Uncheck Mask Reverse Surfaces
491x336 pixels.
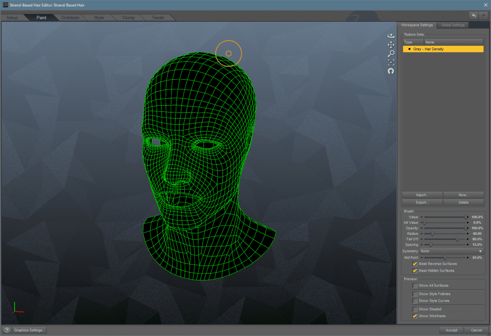415,264
